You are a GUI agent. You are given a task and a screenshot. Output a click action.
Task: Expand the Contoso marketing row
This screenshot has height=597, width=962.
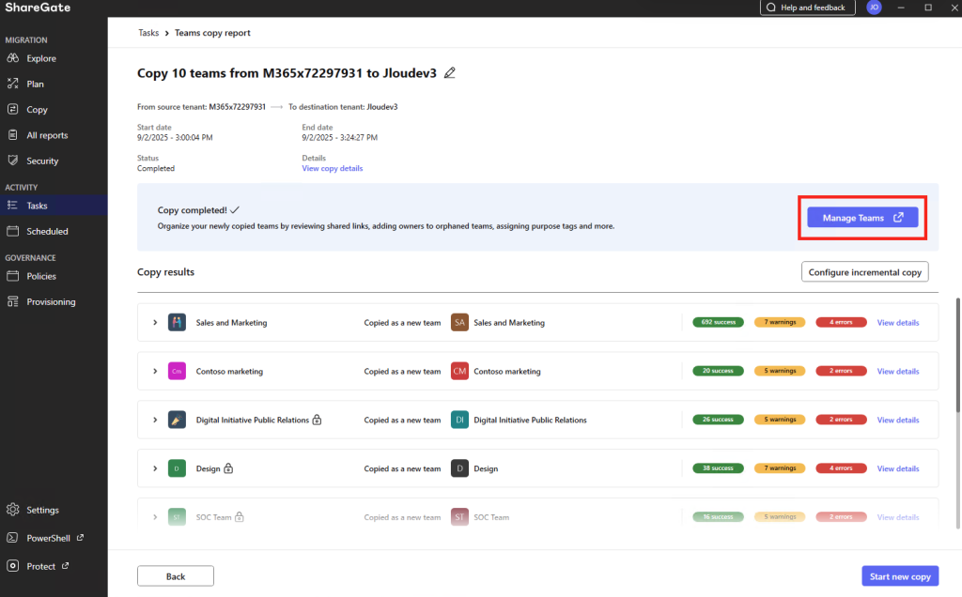(x=155, y=371)
